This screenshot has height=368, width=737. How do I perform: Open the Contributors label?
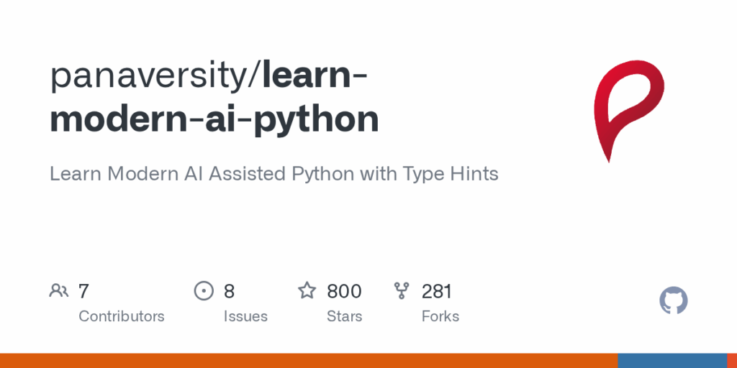click(x=121, y=316)
